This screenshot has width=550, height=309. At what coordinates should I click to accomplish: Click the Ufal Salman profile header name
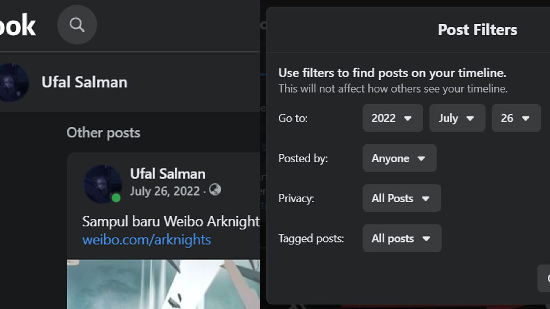click(x=84, y=82)
